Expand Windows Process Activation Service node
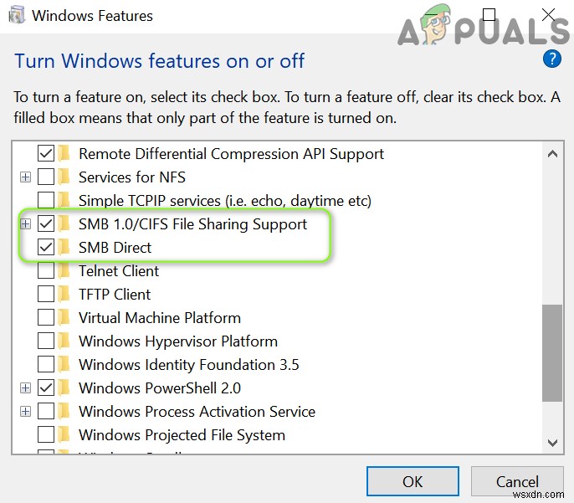Viewport: 574px width, 503px height. click(x=26, y=412)
